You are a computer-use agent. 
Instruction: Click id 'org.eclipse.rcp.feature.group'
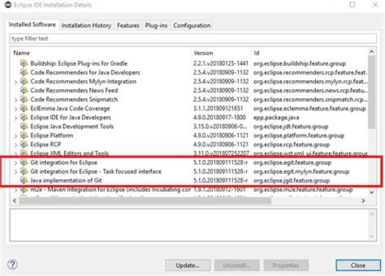click(291, 144)
